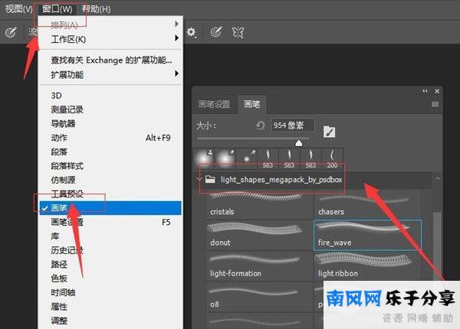Screen dimensions: 460x329
Task: Switch to the 画笔设置 tab
Action: point(214,103)
